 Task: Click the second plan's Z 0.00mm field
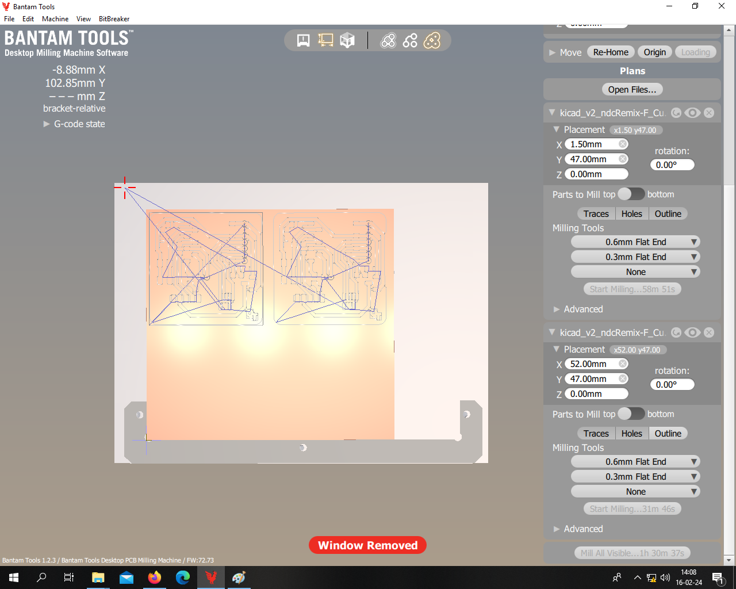(x=597, y=394)
